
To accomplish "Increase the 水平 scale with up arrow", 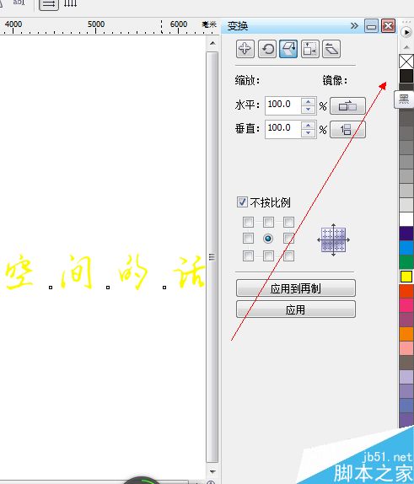I will pyautogui.click(x=308, y=102).
